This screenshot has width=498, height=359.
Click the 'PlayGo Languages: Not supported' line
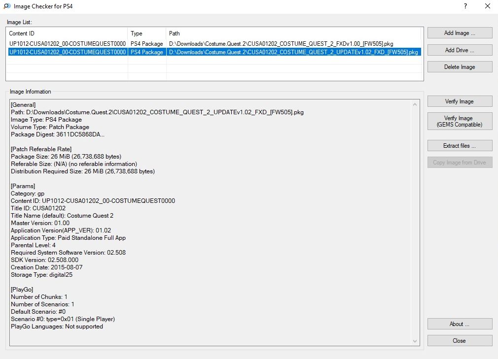click(57, 326)
